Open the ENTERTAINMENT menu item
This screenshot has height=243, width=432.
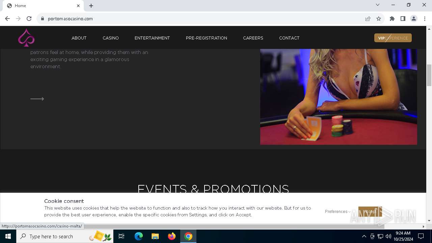pyautogui.click(x=152, y=38)
